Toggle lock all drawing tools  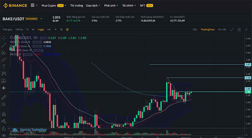click(4, 128)
